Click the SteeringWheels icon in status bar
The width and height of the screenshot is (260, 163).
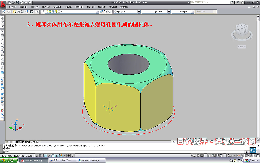coord(217,156)
